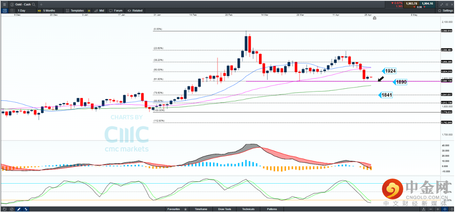Click the 1841 price callout label
Screen dimensions: 455x212
tap(385, 95)
